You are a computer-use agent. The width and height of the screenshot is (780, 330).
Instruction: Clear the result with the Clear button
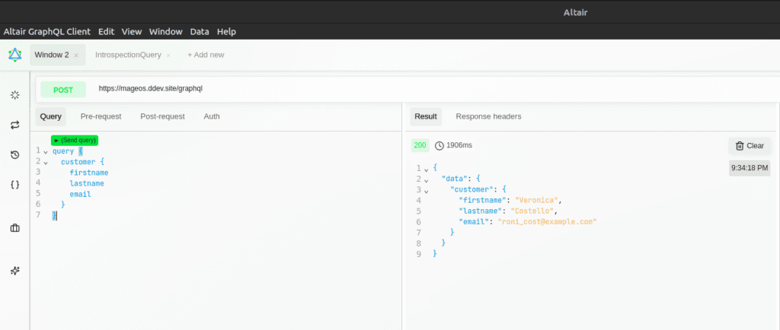coord(750,146)
